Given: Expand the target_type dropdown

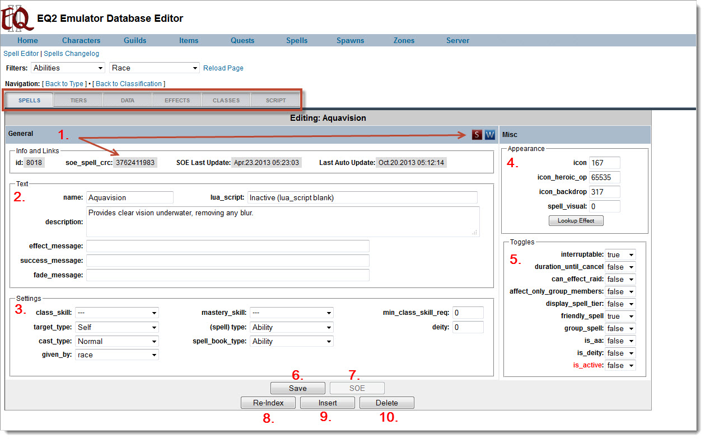Looking at the screenshot, I should 116,328.
